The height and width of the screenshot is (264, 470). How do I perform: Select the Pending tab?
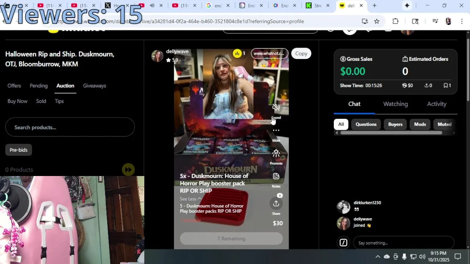coord(39,86)
